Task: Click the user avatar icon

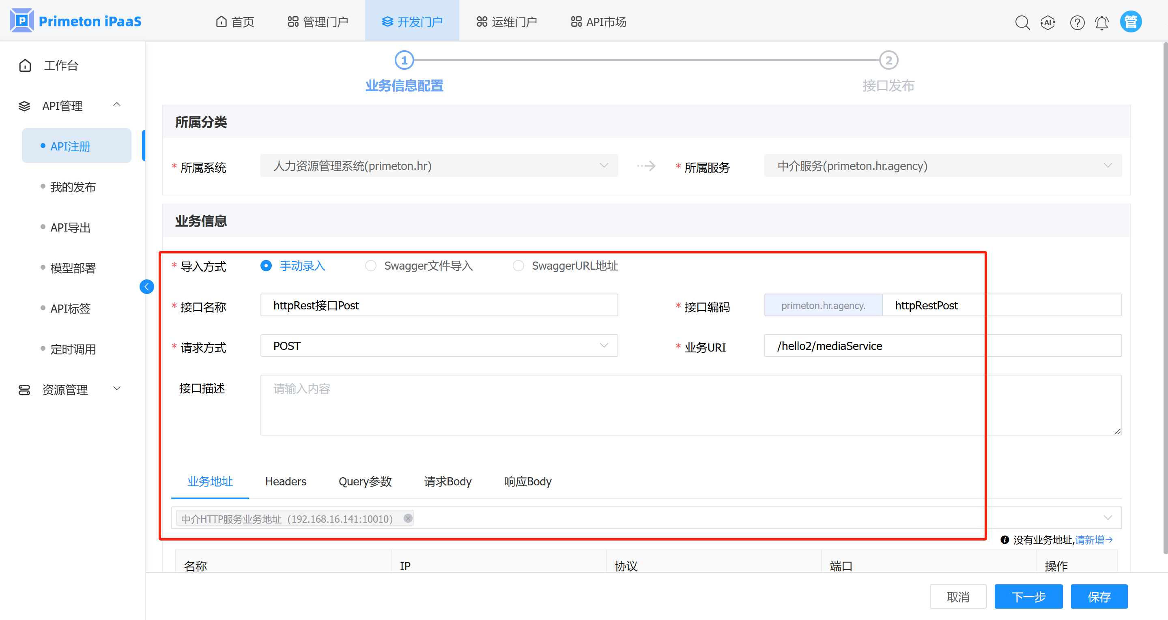Action: point(1130,22)
